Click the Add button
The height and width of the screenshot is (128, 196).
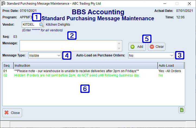[137, 47]
